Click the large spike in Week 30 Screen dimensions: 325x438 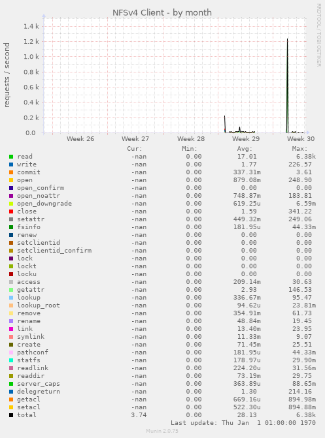(287, 84)
